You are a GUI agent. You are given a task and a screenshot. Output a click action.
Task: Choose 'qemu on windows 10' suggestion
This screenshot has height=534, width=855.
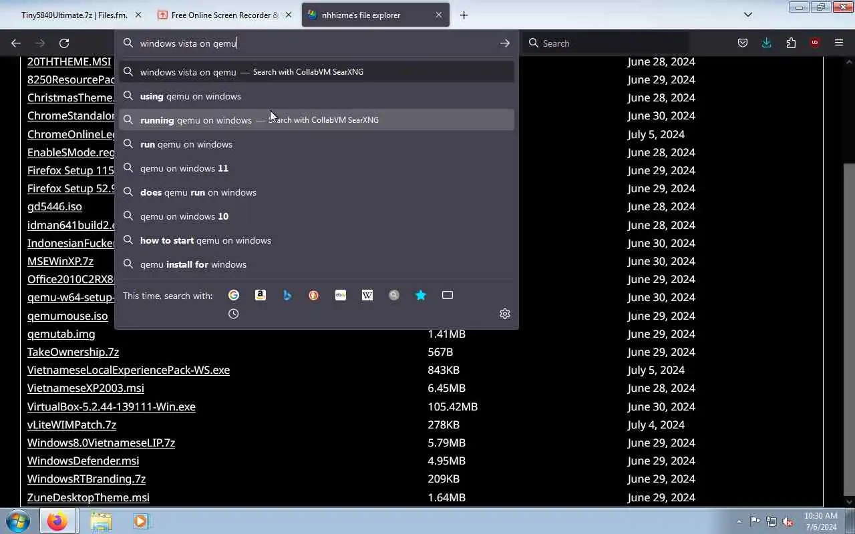[317, 216]
